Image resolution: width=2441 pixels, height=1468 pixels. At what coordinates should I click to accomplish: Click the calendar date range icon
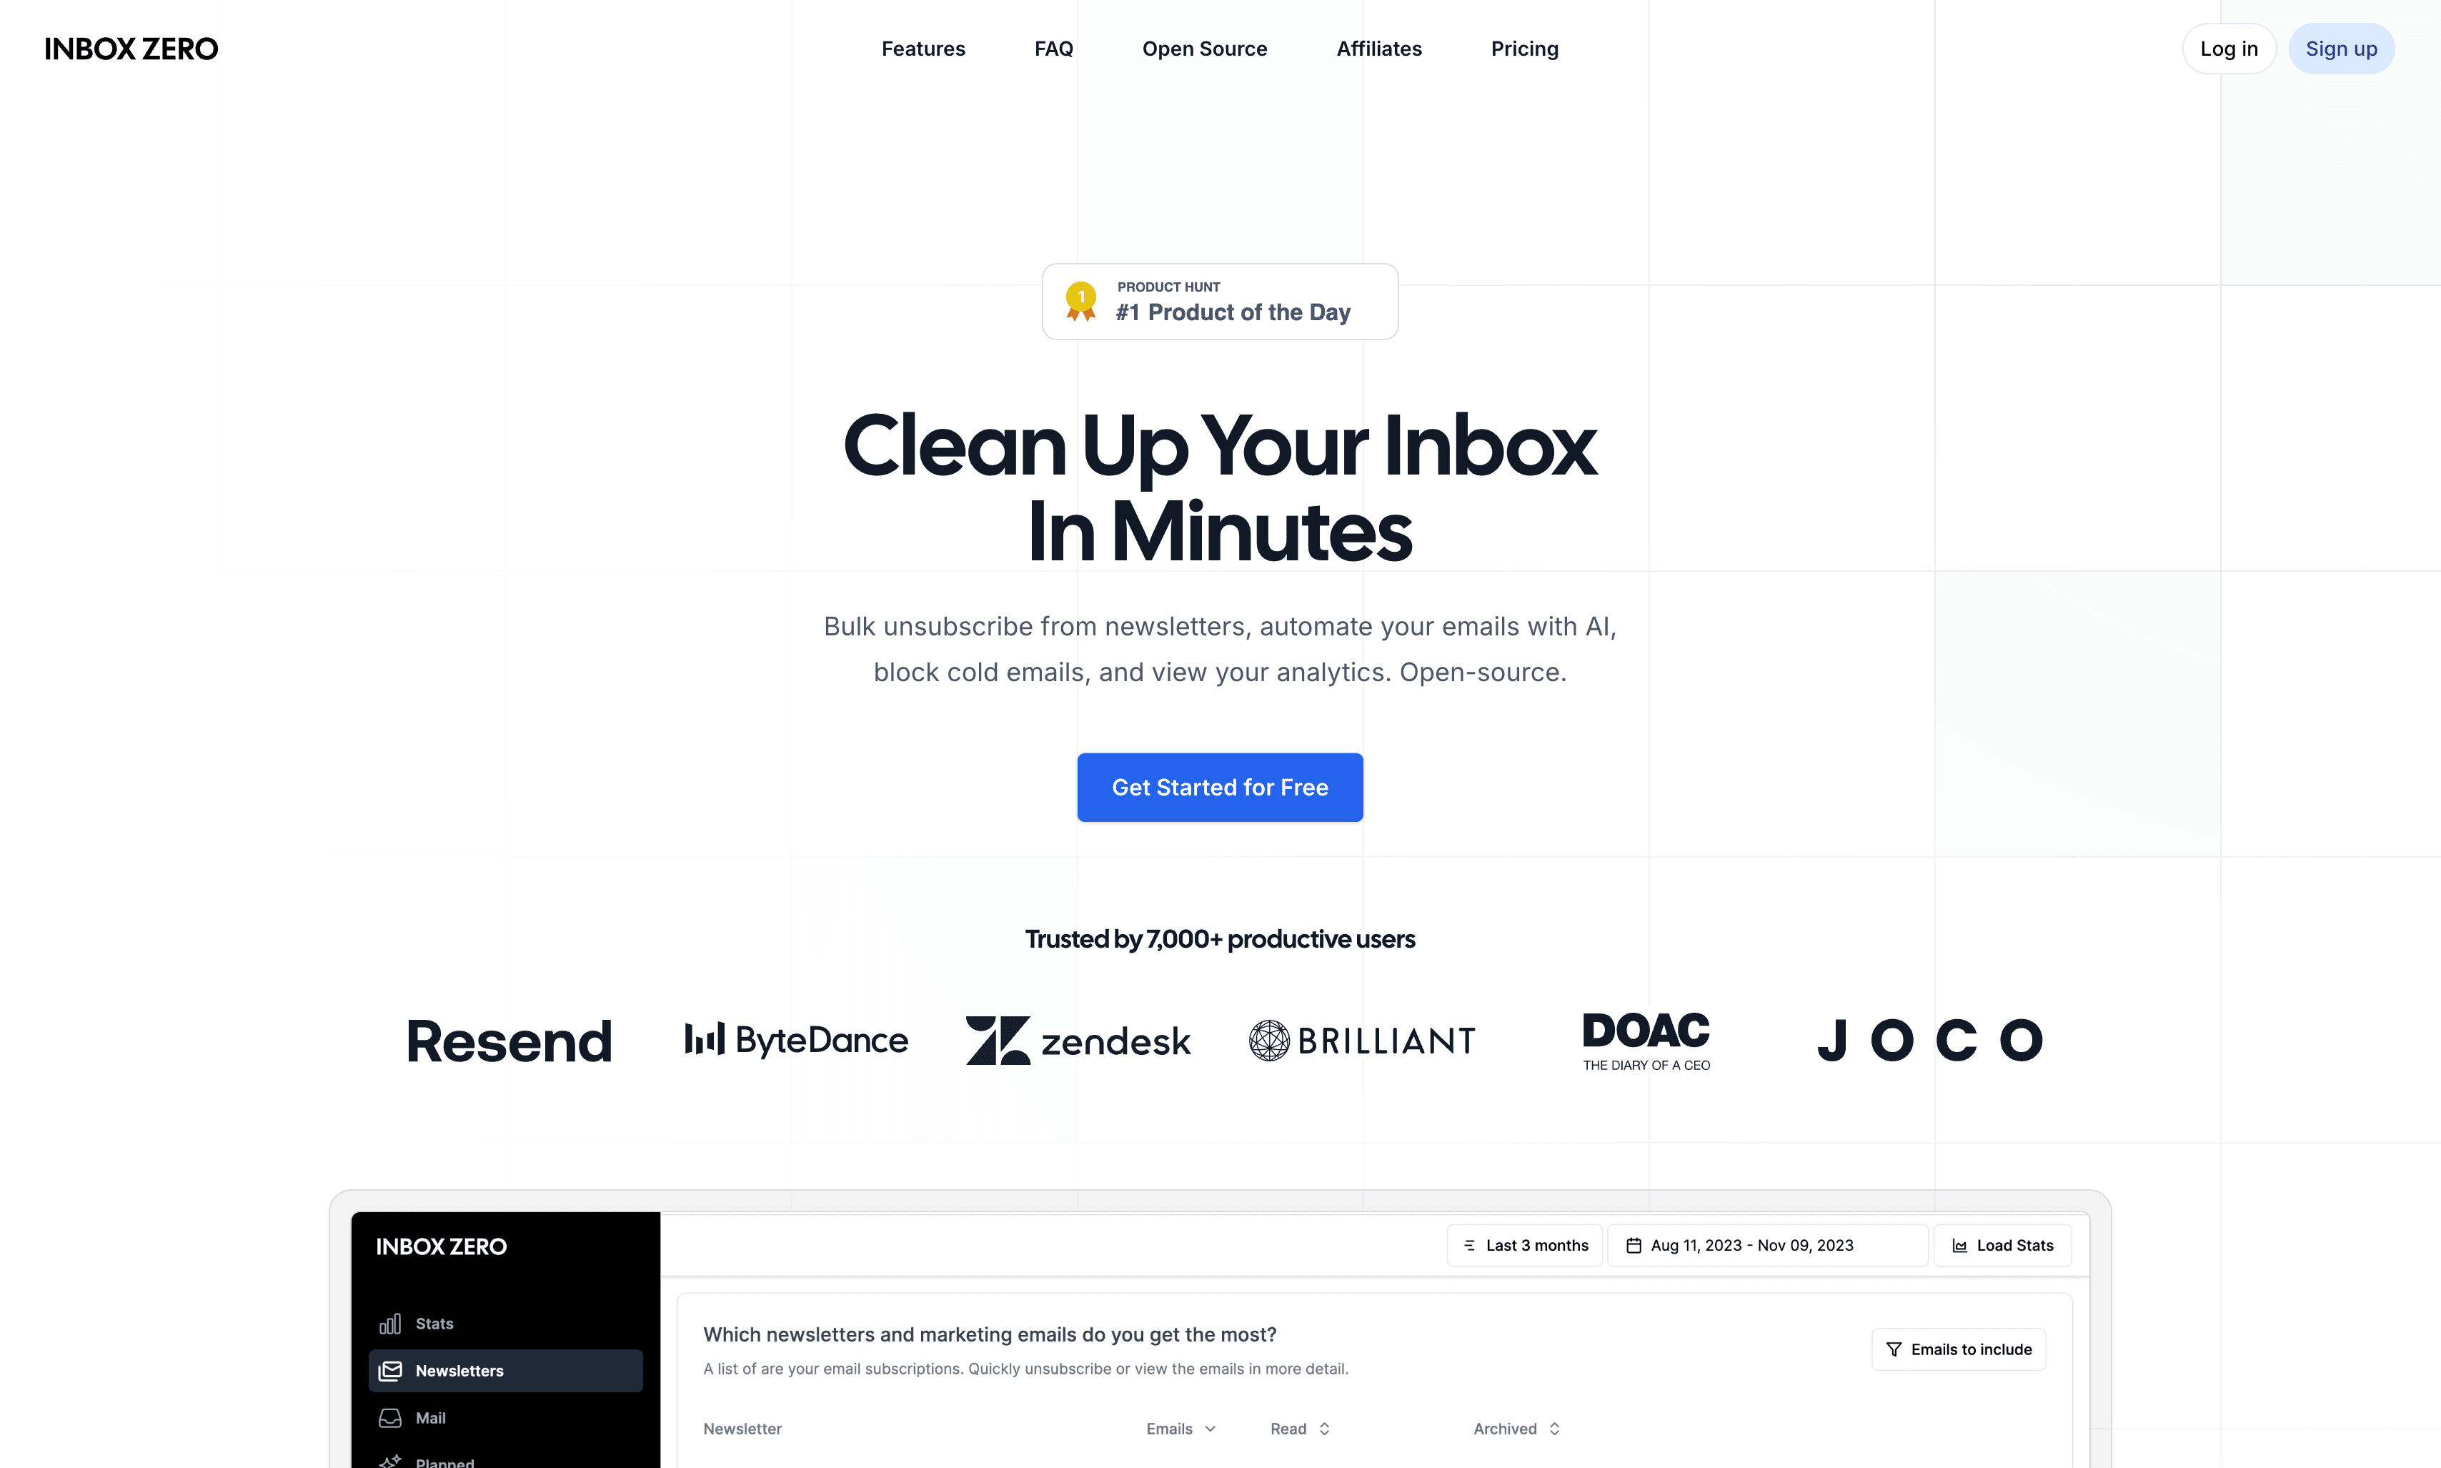[1634, 1245]
